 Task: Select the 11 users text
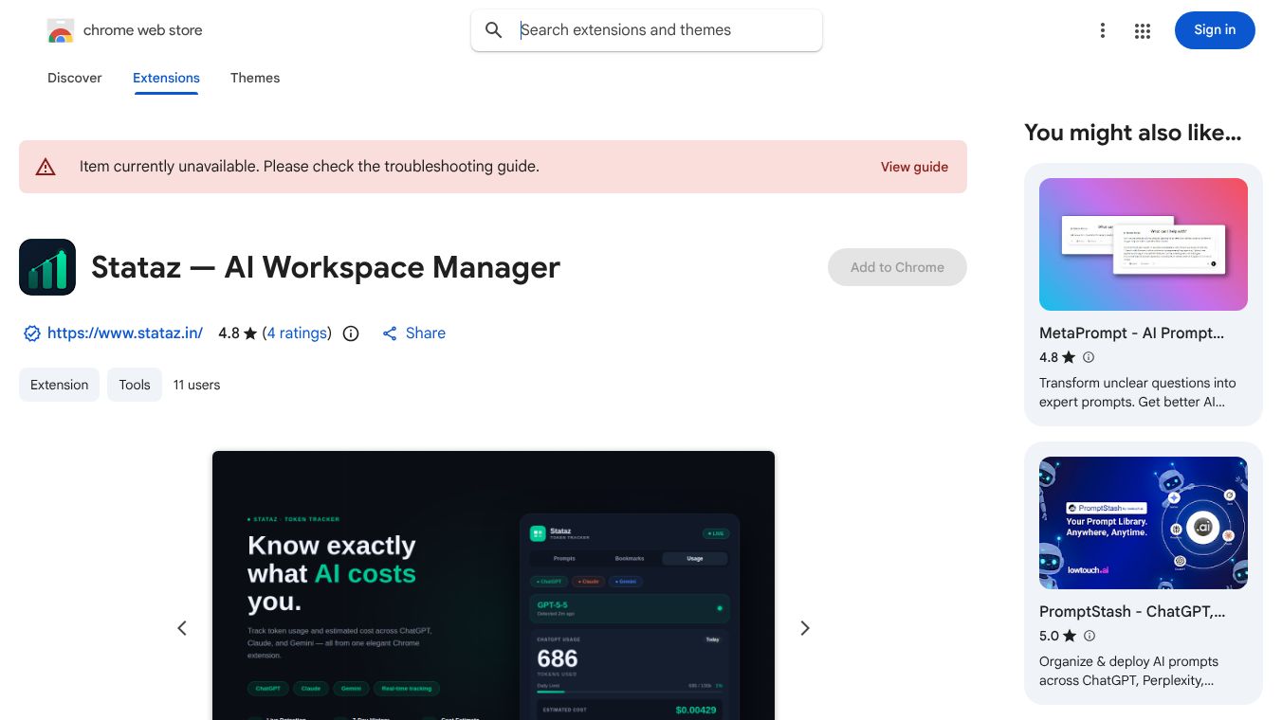(196, 385)
